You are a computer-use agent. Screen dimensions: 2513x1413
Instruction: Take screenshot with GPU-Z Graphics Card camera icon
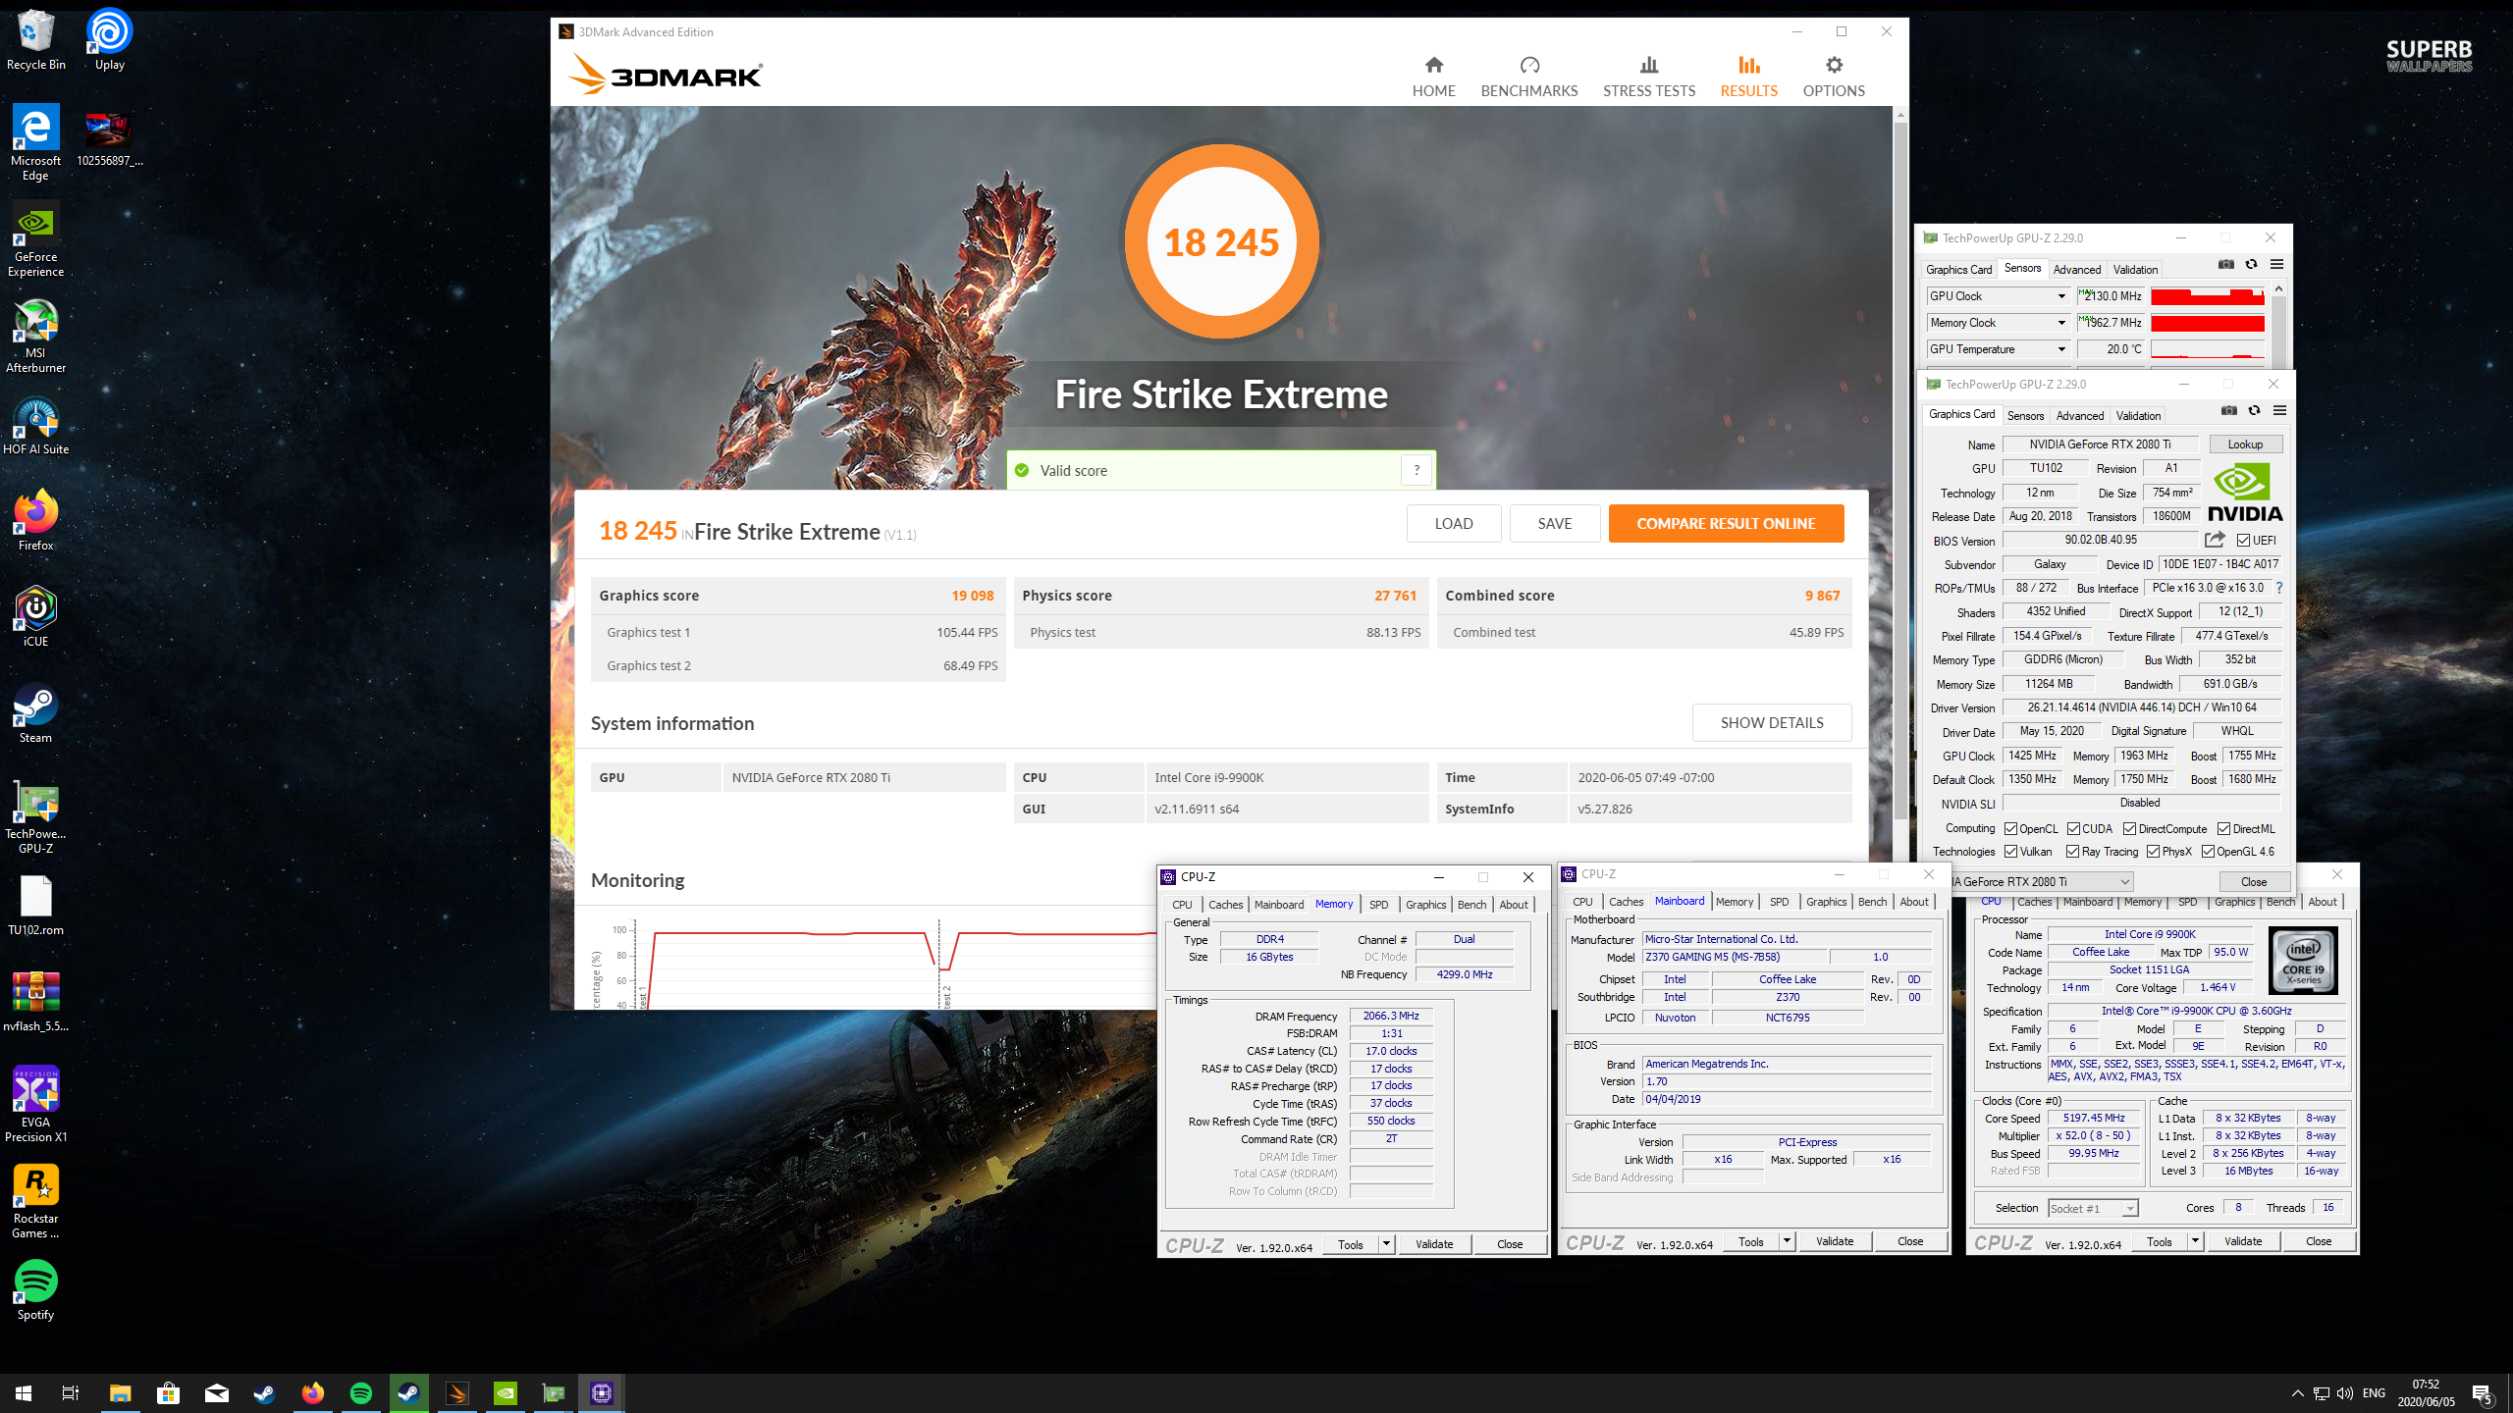(x=2229, y=410)
